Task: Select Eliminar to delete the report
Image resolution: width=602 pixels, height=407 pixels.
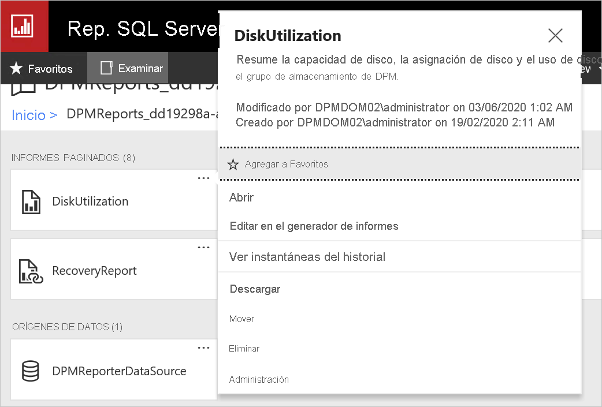Action: pyautogui.click(x=244, y=348)
